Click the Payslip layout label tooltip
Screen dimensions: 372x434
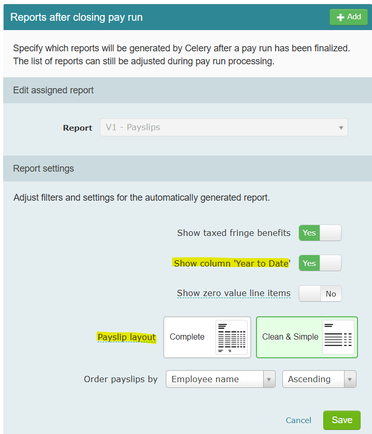[x=126, y=337]
